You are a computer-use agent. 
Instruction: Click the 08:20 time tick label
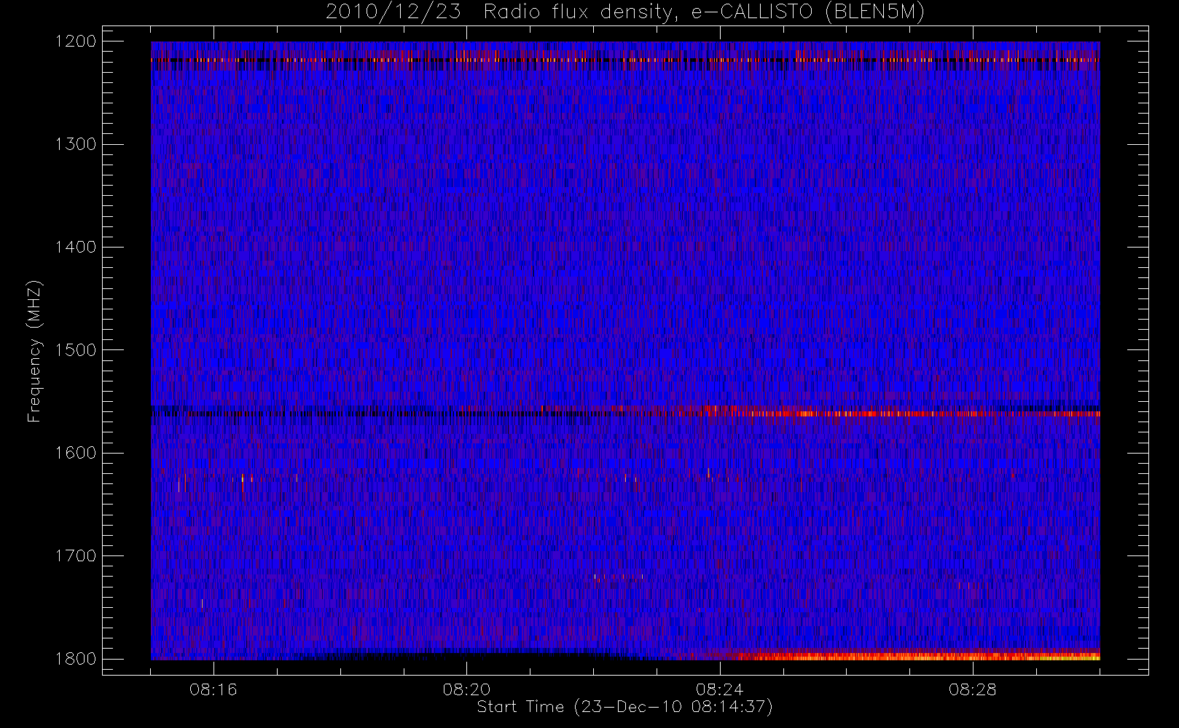pos(466,689)
